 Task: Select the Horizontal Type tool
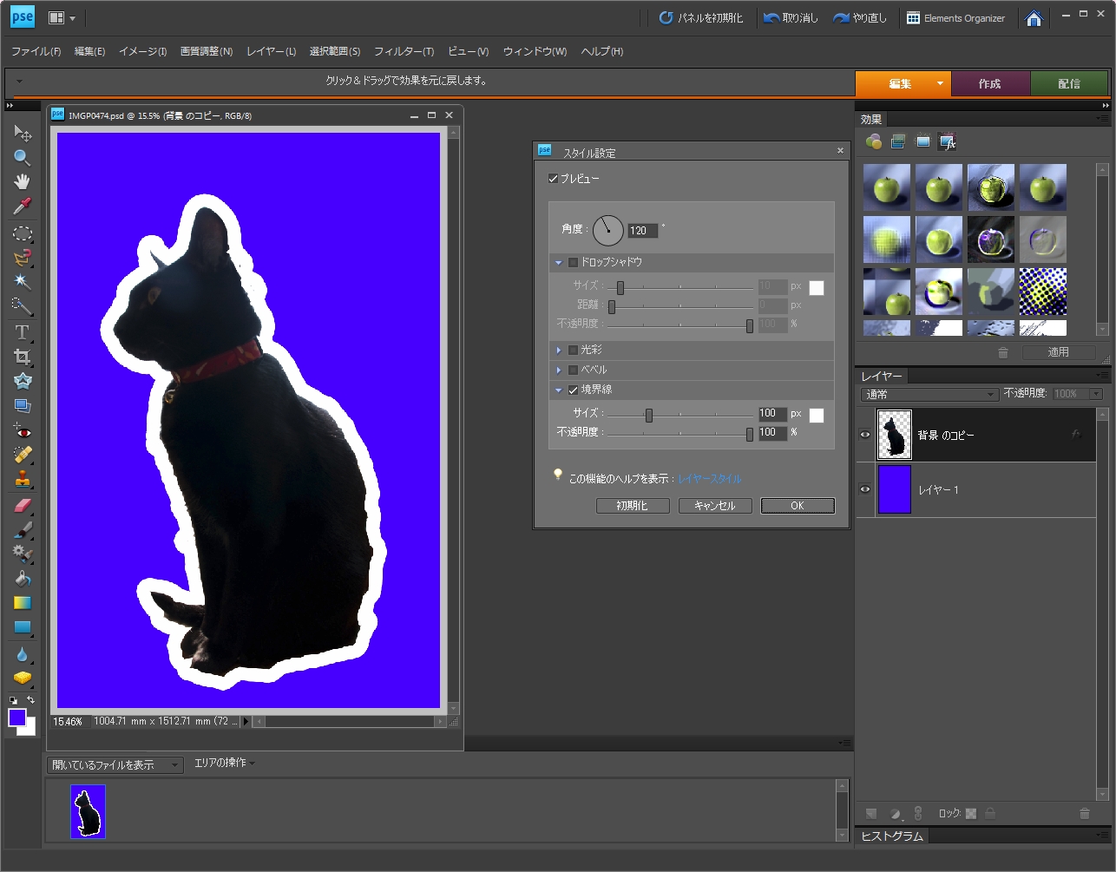pyautogui.click(x=23, y=332)
